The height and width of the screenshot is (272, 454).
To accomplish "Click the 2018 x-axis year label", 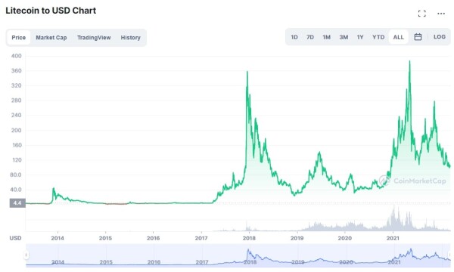I will click(x=249, y=238).
